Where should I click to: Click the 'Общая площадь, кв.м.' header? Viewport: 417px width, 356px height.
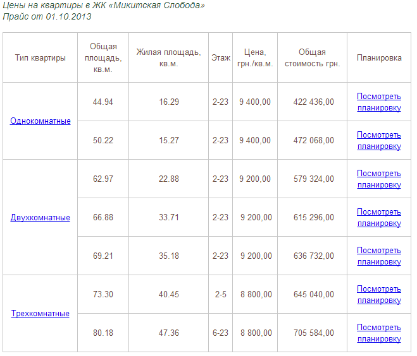coord(103,58)
